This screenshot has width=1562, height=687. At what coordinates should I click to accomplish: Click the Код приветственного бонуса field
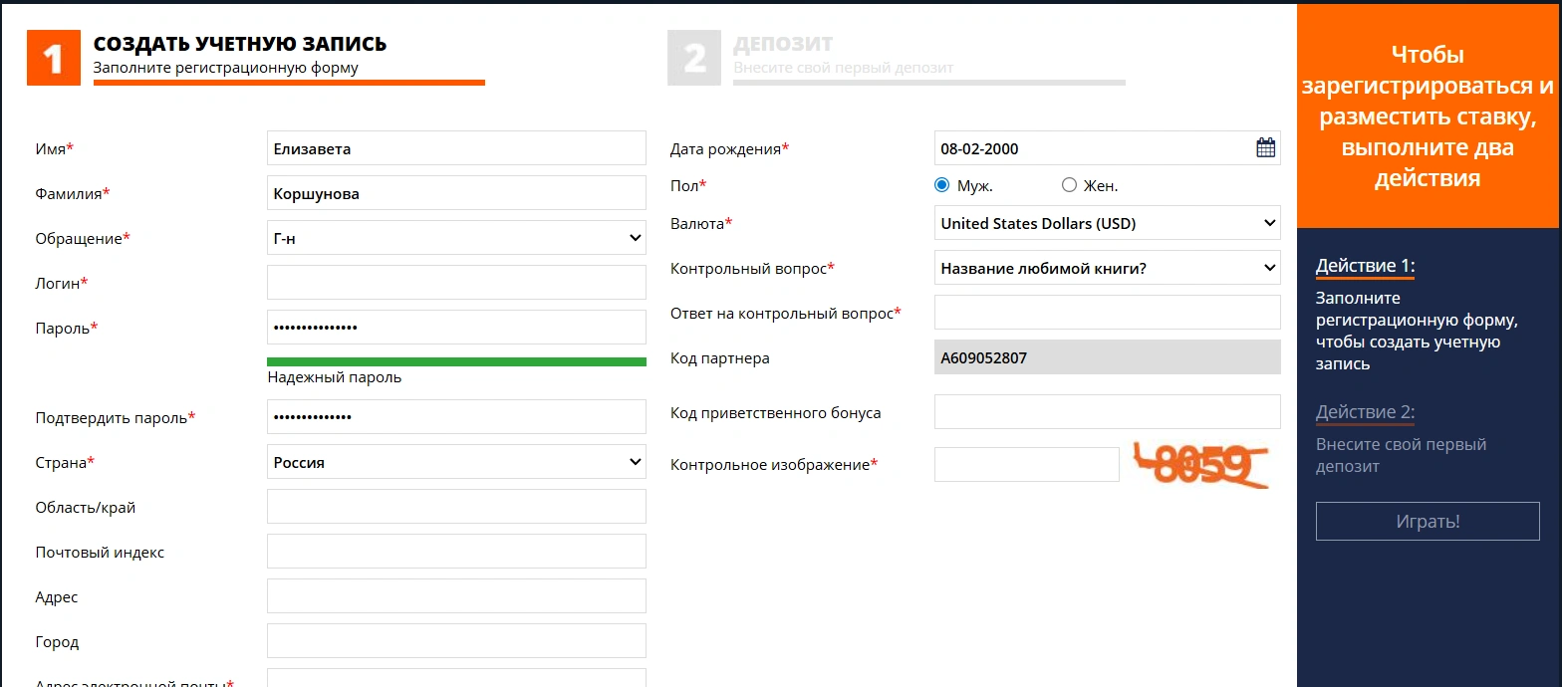pos(1107,412)
